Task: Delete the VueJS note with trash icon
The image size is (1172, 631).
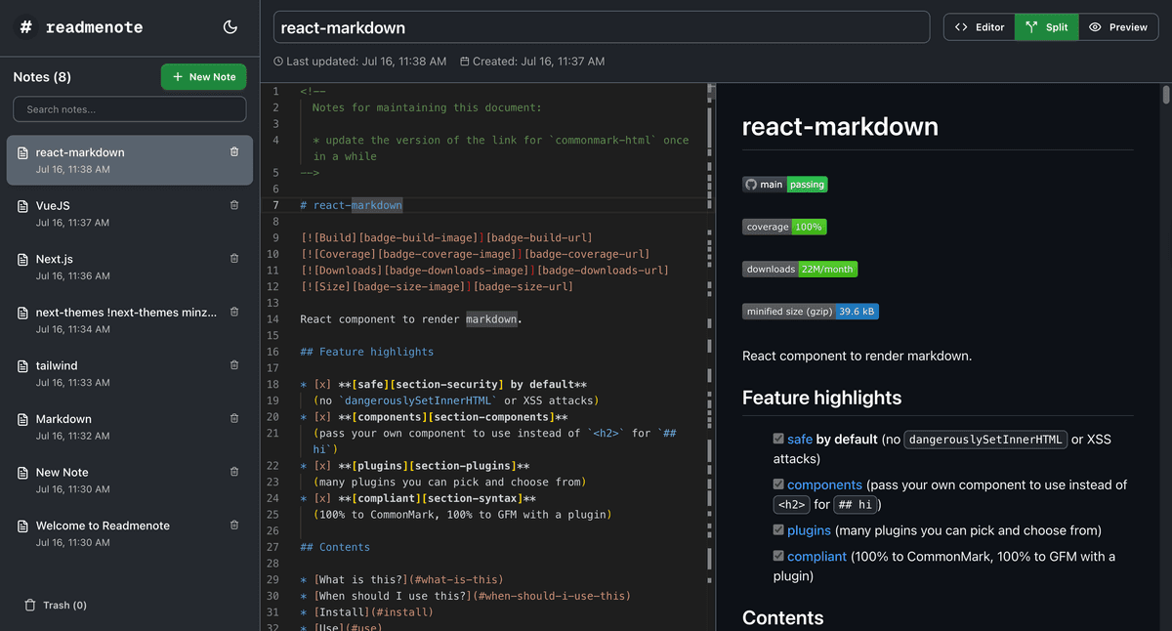Action: coord(234,205)
